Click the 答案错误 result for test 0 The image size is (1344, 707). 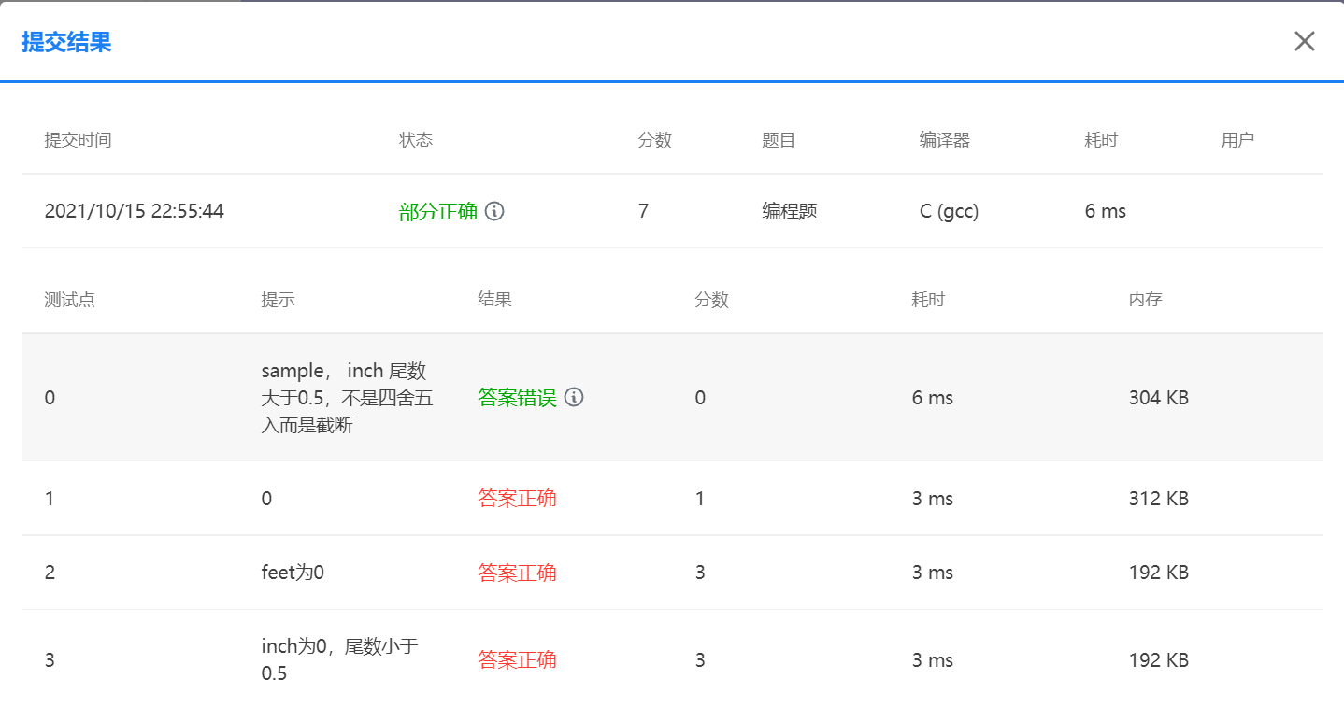tap(517, 397)
